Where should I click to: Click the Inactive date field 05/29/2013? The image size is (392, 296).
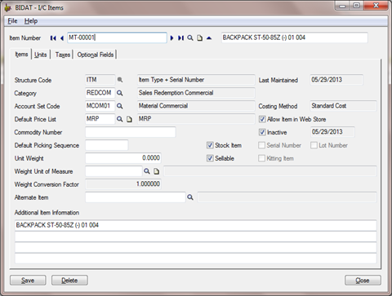coord(332,132)
